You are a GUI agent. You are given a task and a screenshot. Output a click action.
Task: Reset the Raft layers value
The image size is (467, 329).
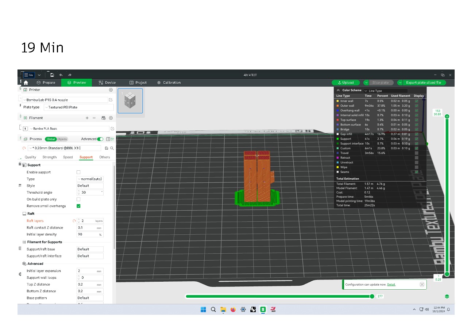(74, 221)
